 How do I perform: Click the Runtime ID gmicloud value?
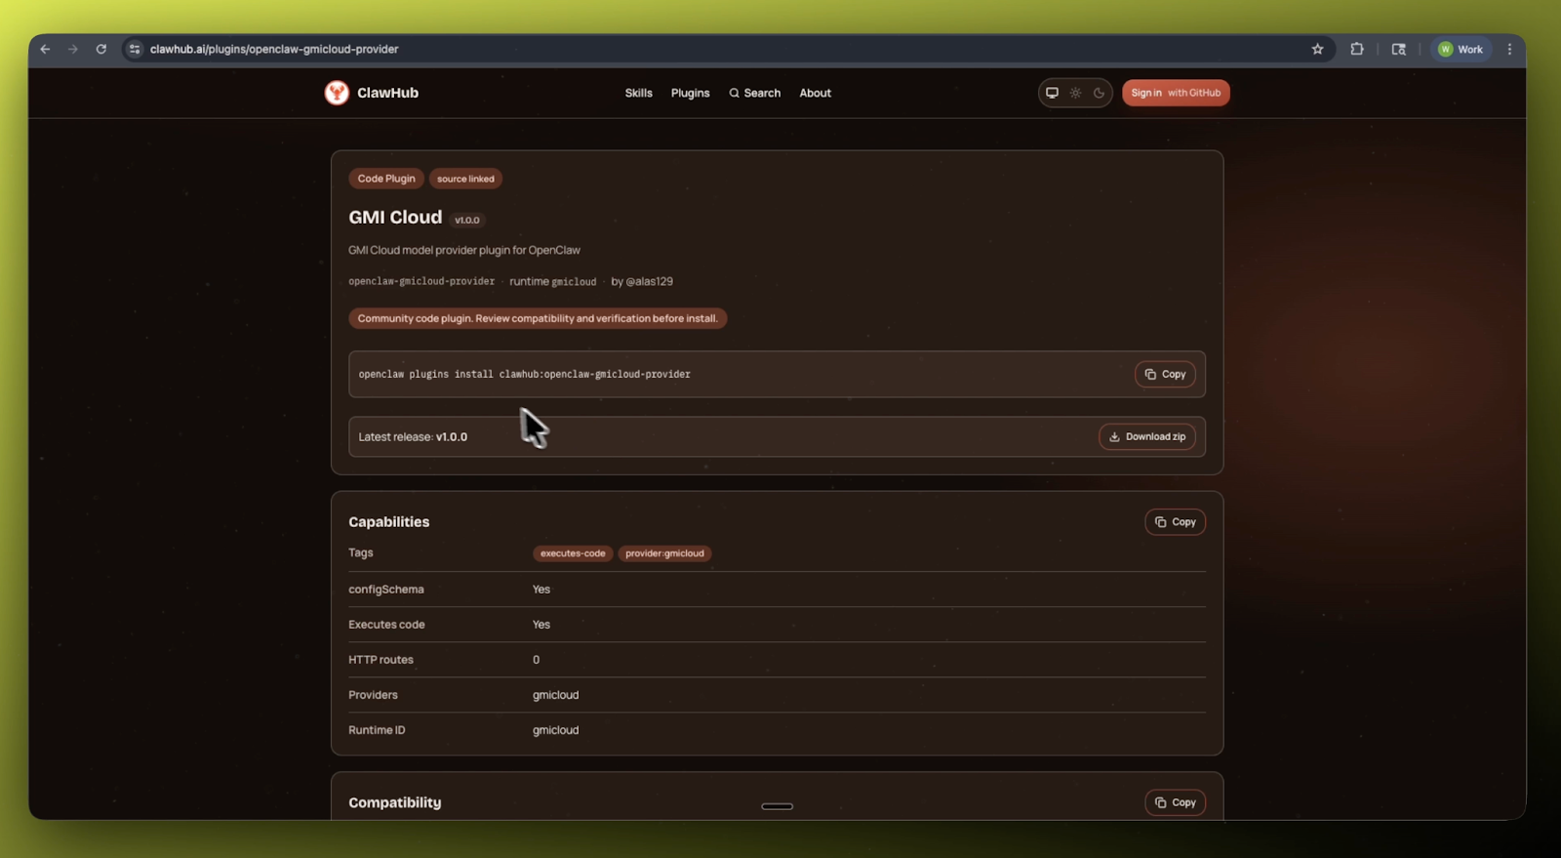(x=555, y=730)
